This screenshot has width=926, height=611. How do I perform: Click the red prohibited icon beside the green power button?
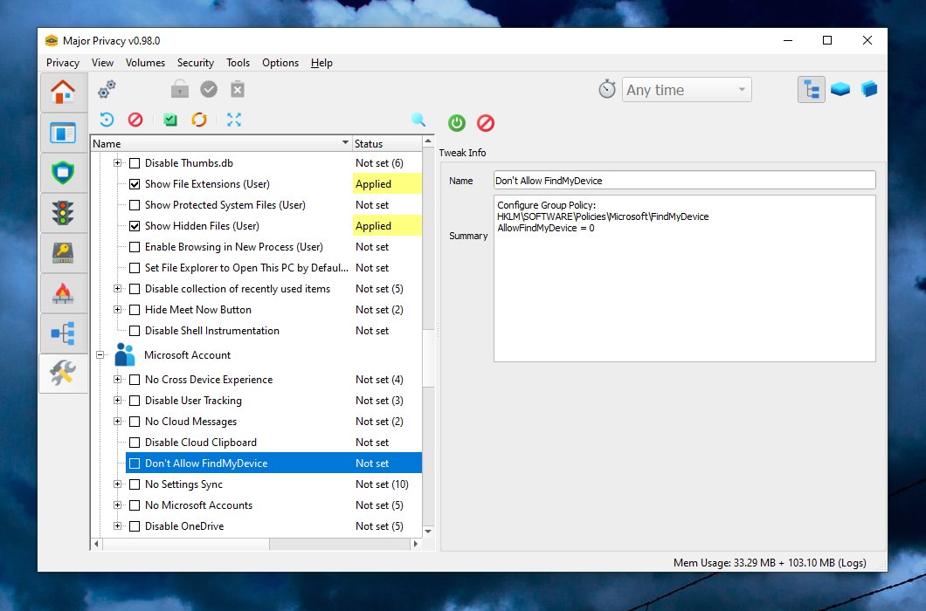[486, 123]
